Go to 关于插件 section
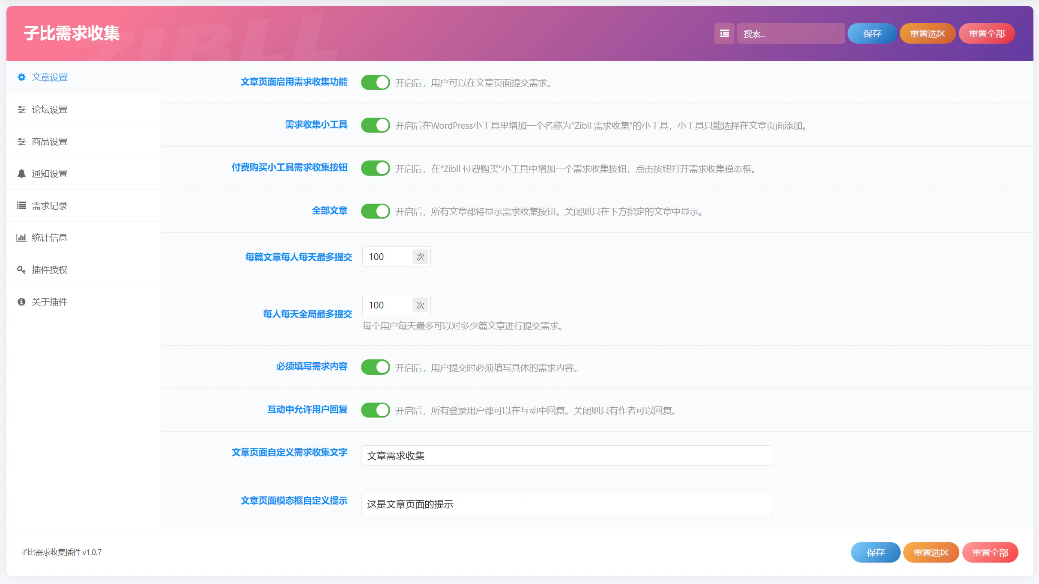 (84, 302)
